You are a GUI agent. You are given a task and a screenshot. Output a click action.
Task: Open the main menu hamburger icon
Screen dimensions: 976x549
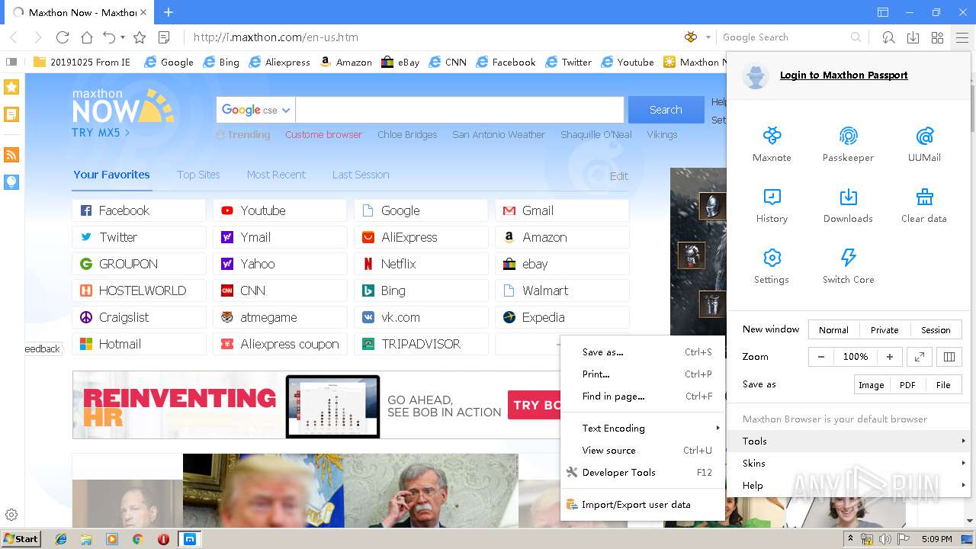click(962, 37)
